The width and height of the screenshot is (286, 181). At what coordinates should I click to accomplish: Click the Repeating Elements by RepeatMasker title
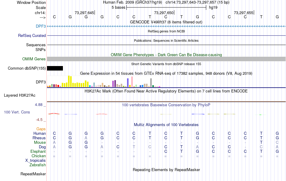point(166,170)
